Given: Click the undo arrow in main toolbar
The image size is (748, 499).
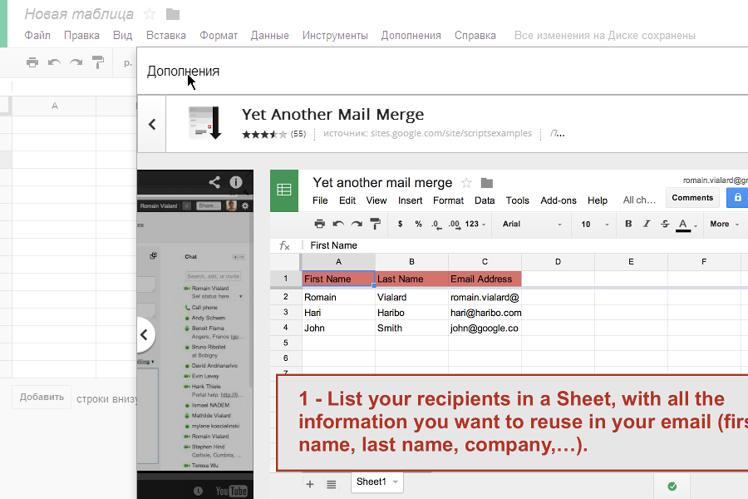Looking at the screenshot, I should [54, 62].
